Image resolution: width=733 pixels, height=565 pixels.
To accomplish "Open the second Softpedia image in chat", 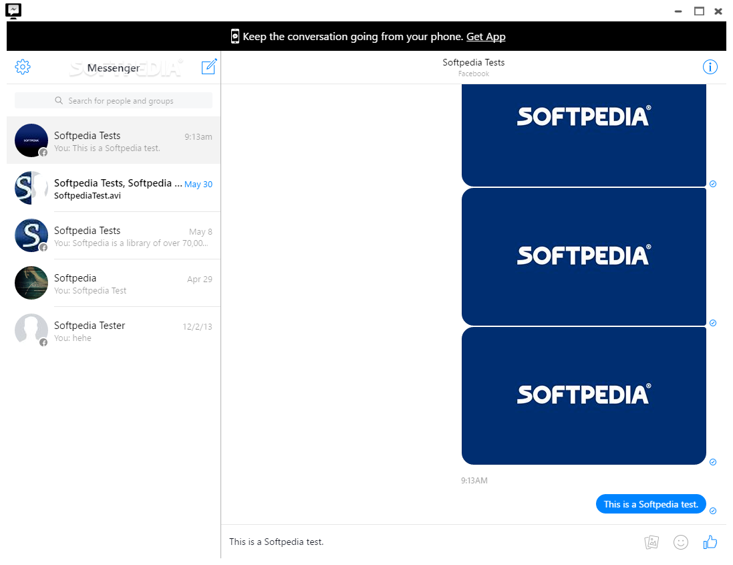I will pos(584,257).
